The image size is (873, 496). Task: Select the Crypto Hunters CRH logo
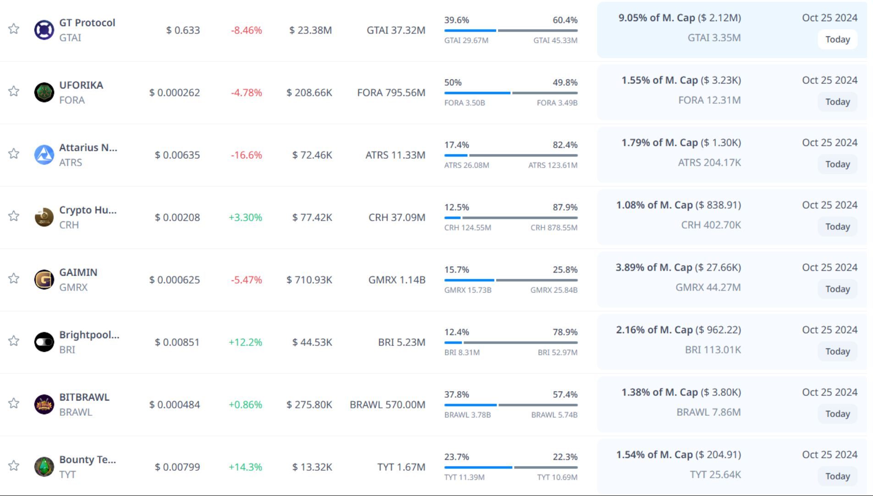pos(44,217)
